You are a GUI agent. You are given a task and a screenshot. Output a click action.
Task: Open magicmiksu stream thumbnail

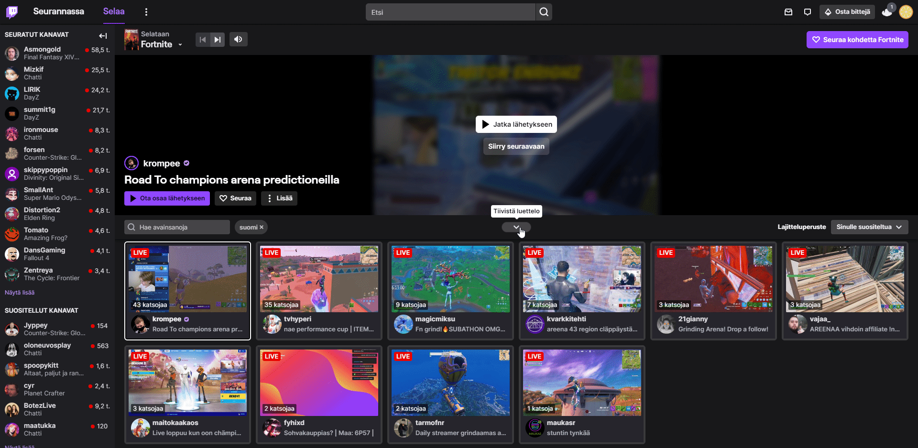pyautogui.click(x=450, y=279)
